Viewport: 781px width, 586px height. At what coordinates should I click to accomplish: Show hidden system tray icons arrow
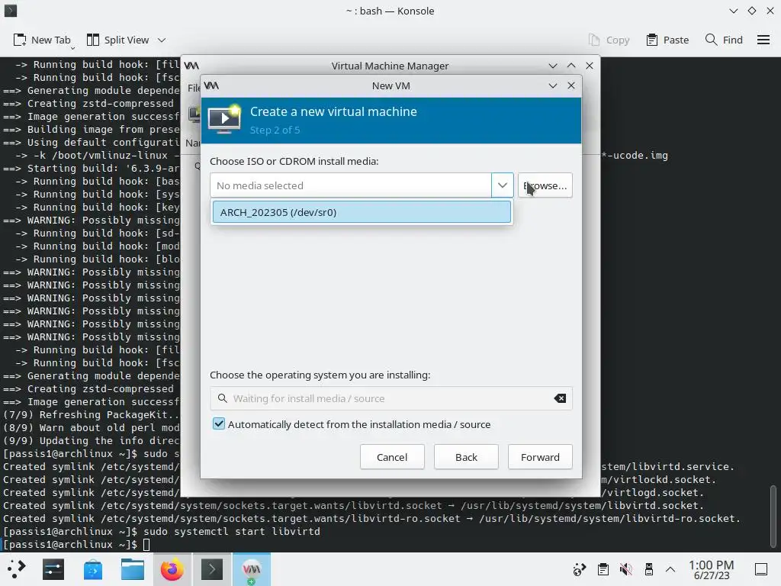tap(670, 569)
